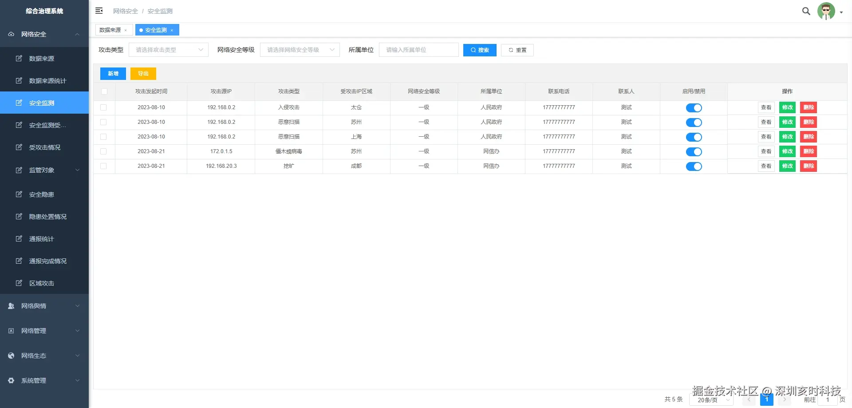This screenshot has width=852, height=408.
Task: Close the 数据来源 tab
Action: coord(126,30)
